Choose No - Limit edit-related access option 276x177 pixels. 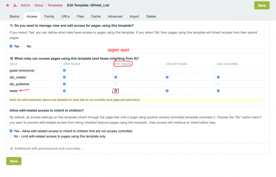[11, 136]
